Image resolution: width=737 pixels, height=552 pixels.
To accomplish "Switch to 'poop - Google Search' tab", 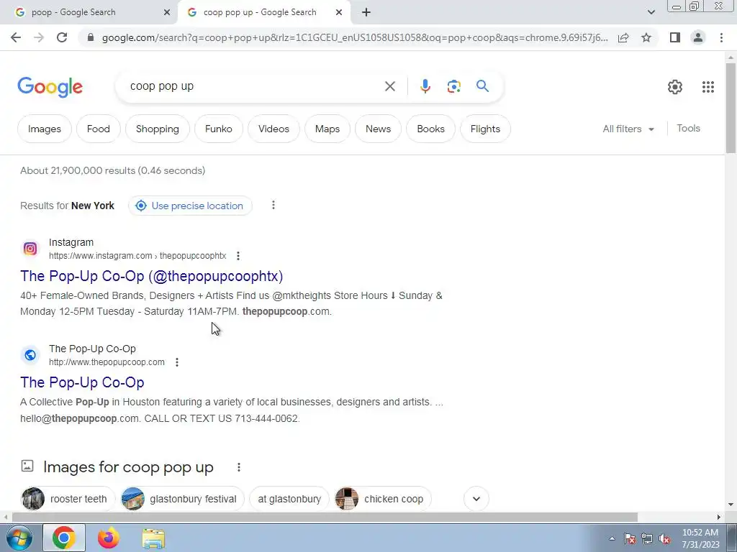I will [89, 12].
